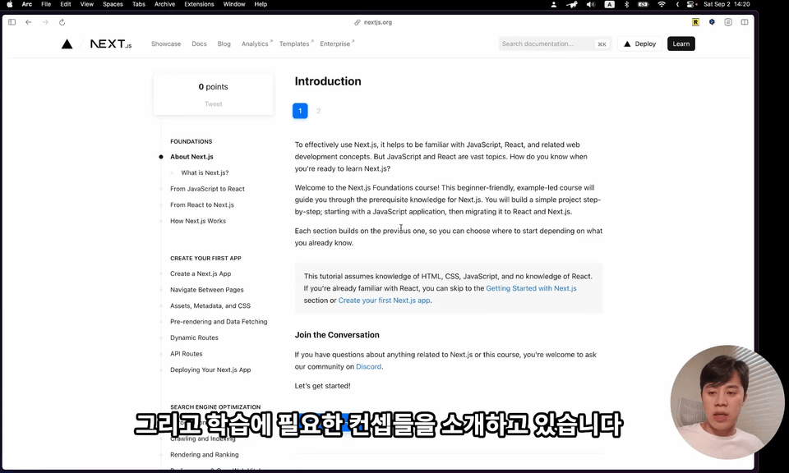Viewport: 789px width, 473px height.
Task: Open Templates external link
Action: click(296, 44)
